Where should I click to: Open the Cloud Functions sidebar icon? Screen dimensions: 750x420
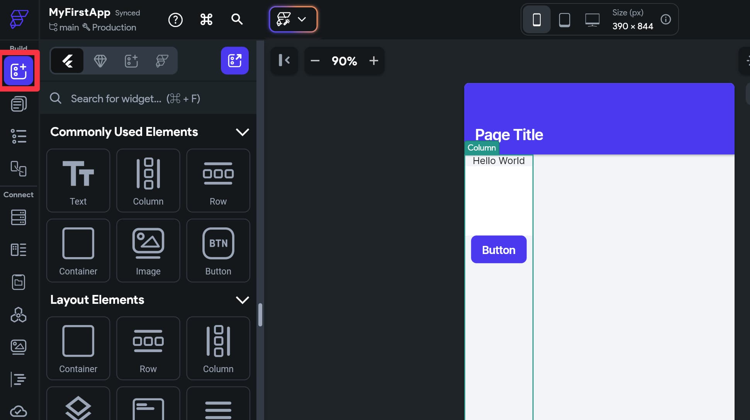19,412
